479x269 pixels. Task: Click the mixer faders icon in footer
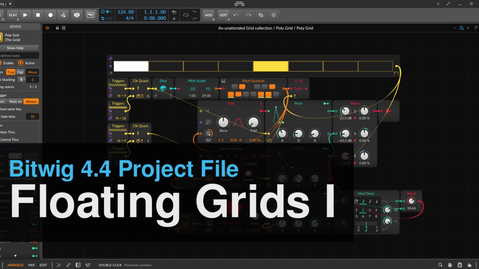(88, 265)
